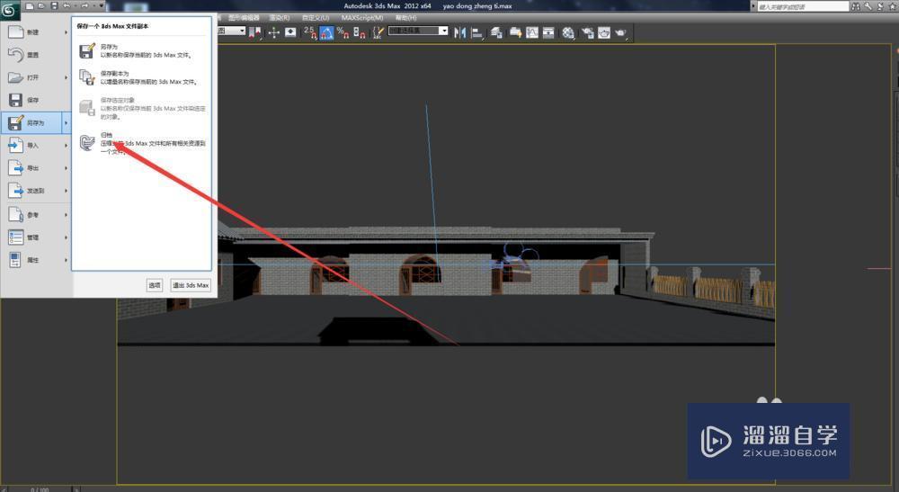Click the favorites star icon in title bar
Viewport: 899px width, 492px height.
tap(892, 6)
